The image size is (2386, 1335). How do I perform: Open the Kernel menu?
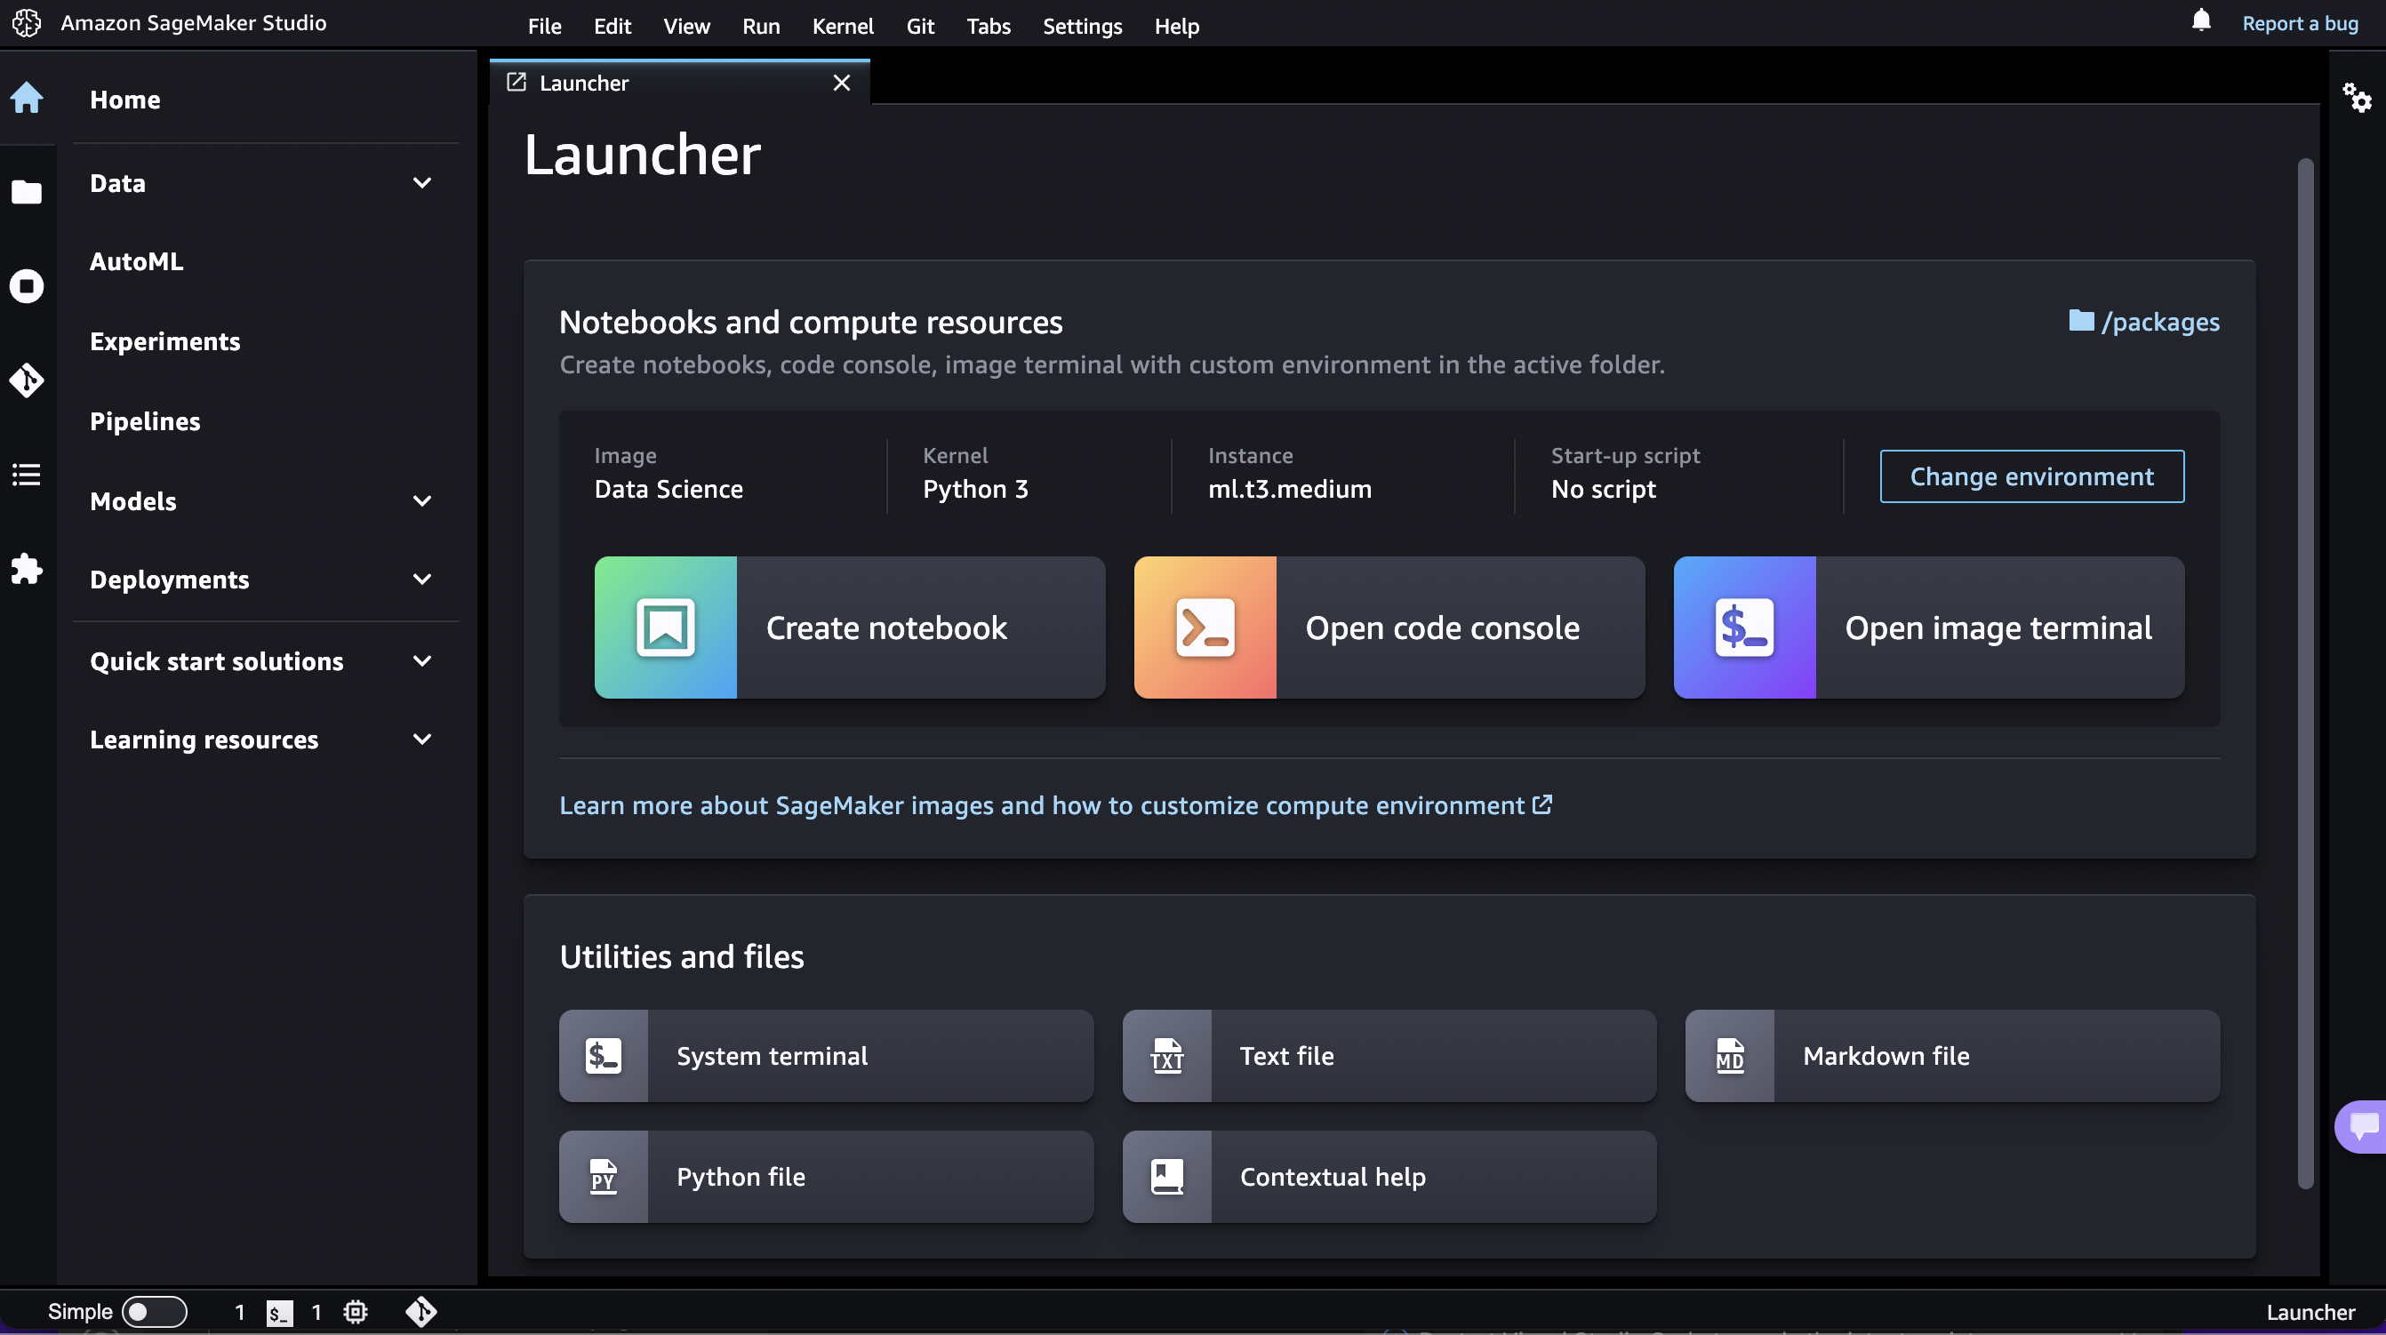point(843,23)
